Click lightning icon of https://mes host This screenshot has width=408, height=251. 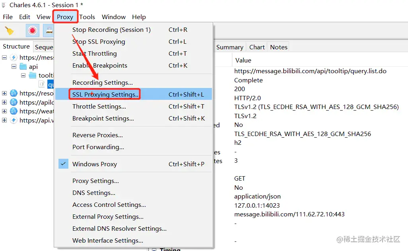click(x=14, y=57)
